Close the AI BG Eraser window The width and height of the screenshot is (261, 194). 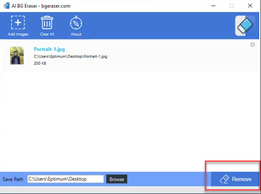tap(250, 6)
